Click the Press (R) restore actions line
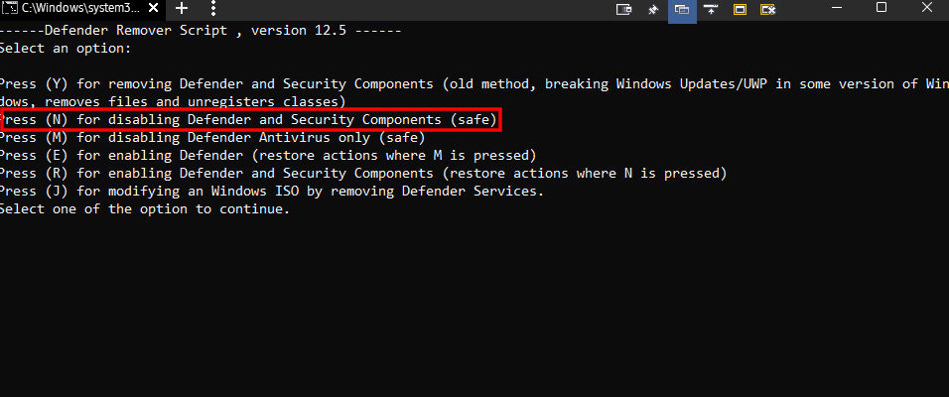Image resolution: width=949 pixels, height=397 pixels. 363,174
